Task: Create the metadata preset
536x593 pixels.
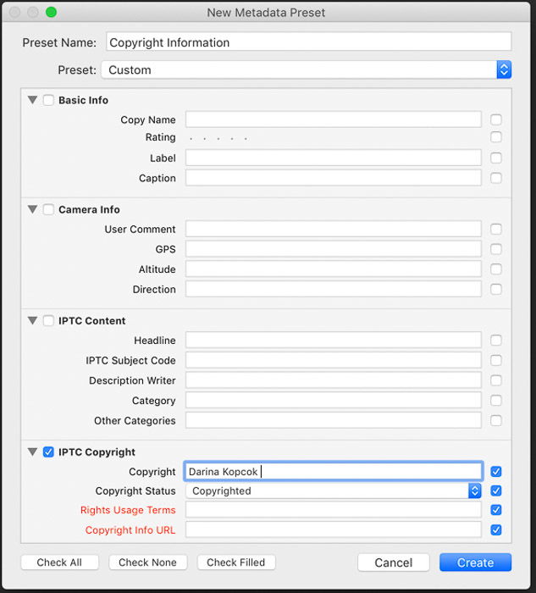Action: tap(475, 563)
